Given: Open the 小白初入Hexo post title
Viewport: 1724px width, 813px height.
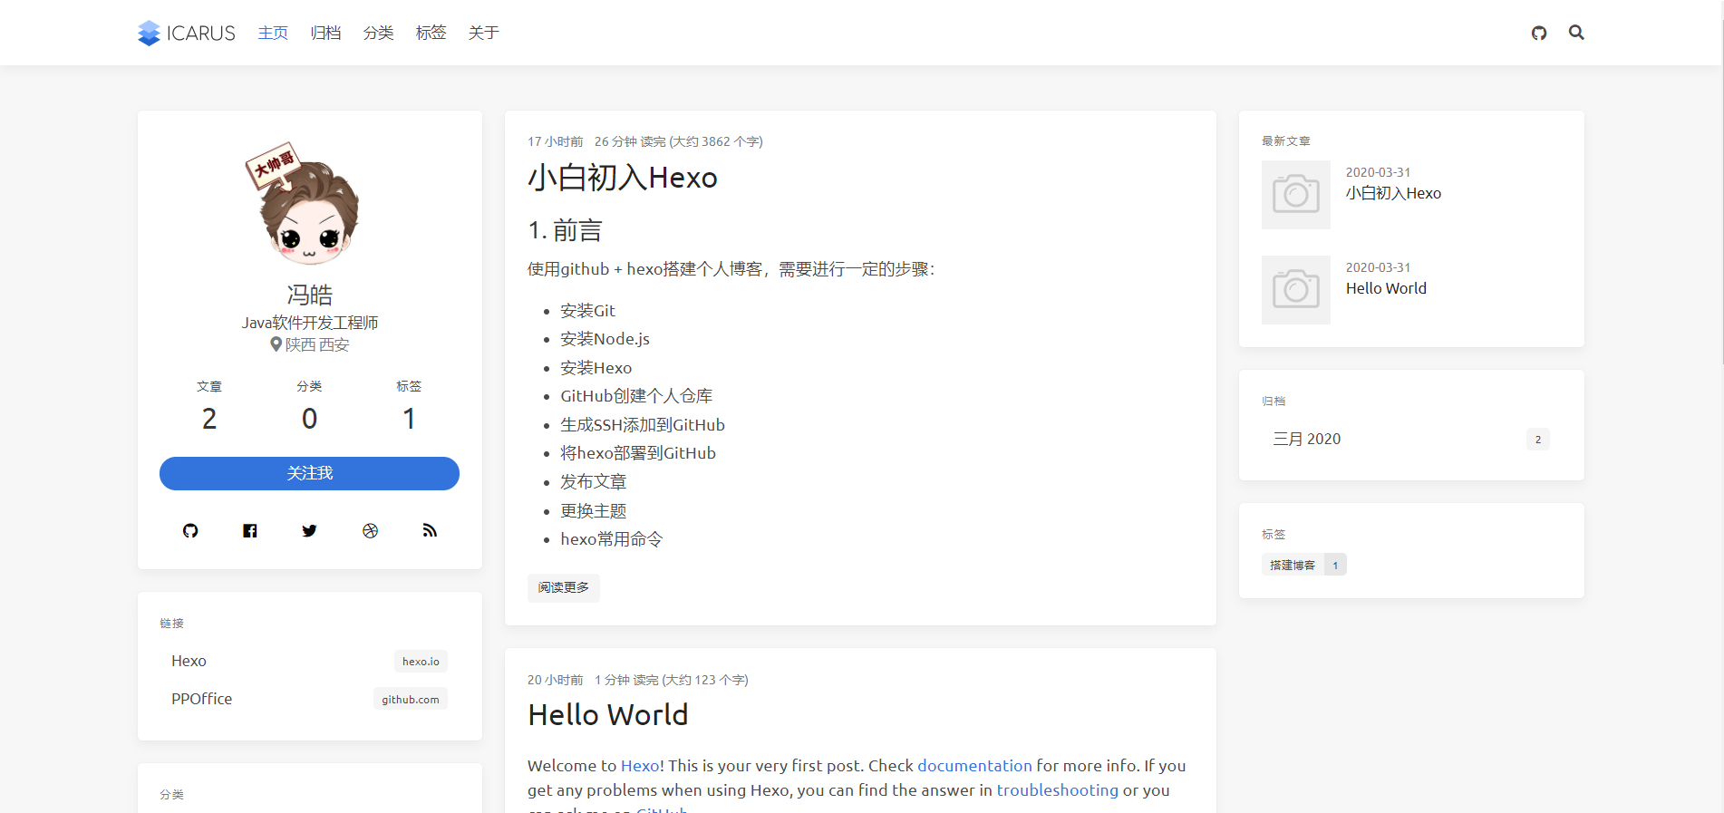Looking at the screenshot, I should click(x=623, y=178).
